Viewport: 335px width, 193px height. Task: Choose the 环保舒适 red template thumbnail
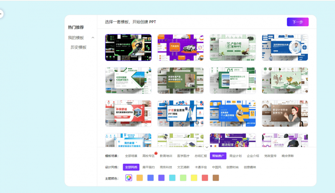pyautogui.click(x=128, y=113)
